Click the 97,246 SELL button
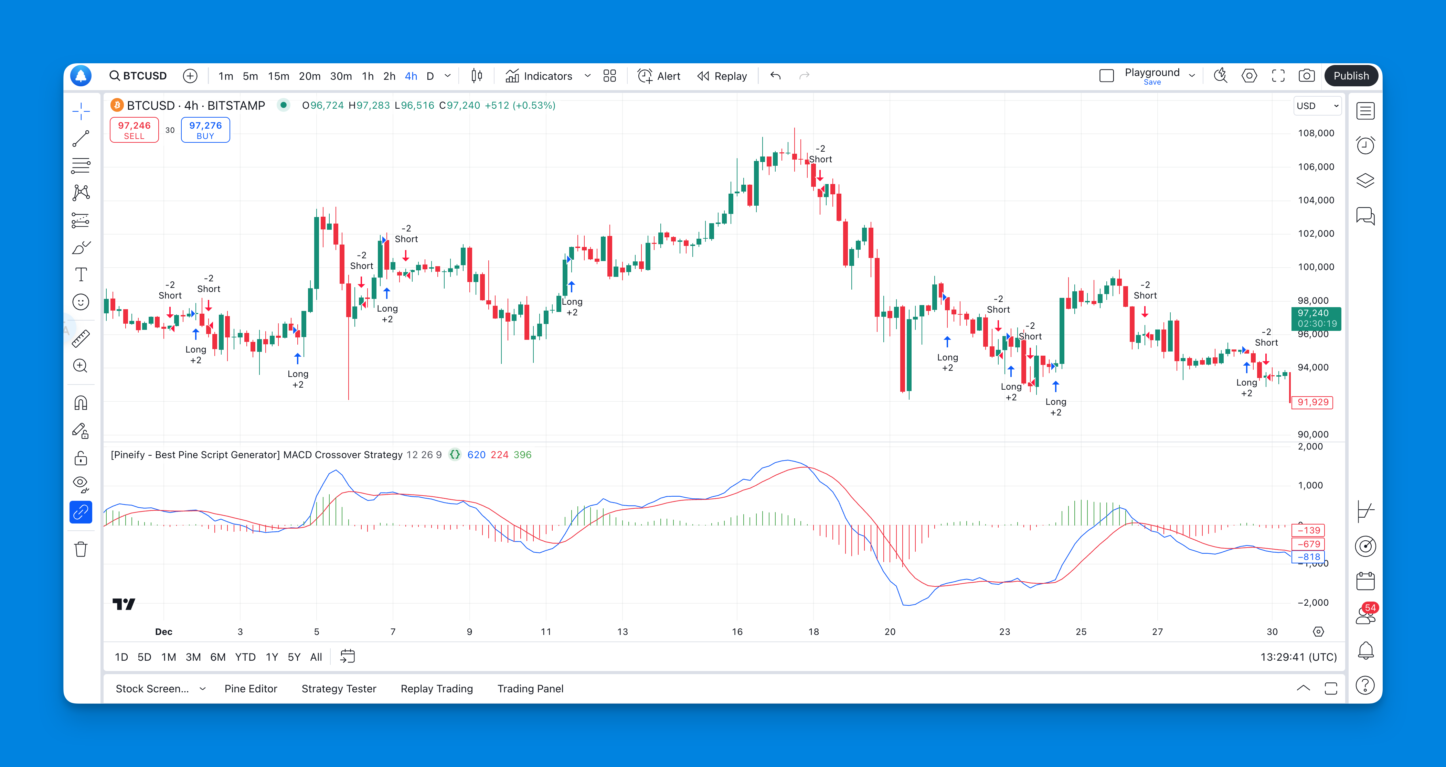This screenshot has height=767, width=1446. 134,130
